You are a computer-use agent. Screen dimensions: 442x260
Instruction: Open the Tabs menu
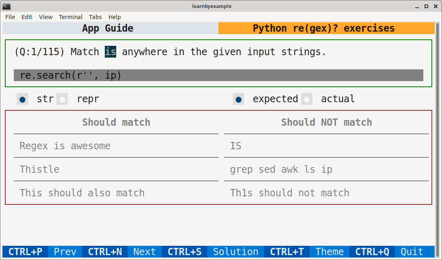click(x=95, y=17)
